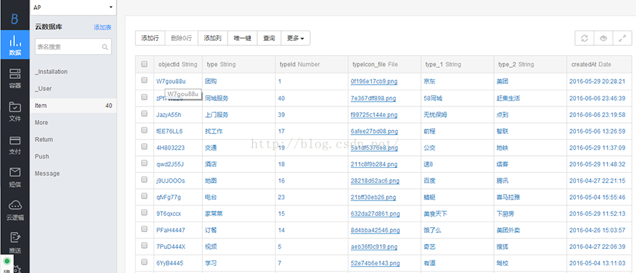Open file link 211c8f9b284.png
Screen dimensions: 636x273
[x=374, y=164]
